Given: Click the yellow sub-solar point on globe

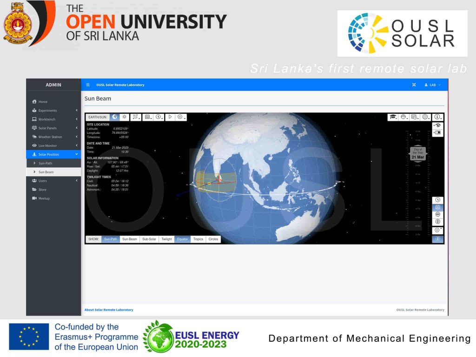Looking at the screenshot, I should click(209, 183).
